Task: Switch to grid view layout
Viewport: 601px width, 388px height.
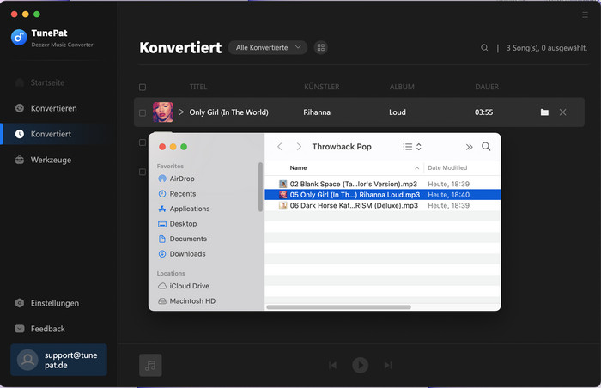Action: pyautogui.click(x=321, y=47)
